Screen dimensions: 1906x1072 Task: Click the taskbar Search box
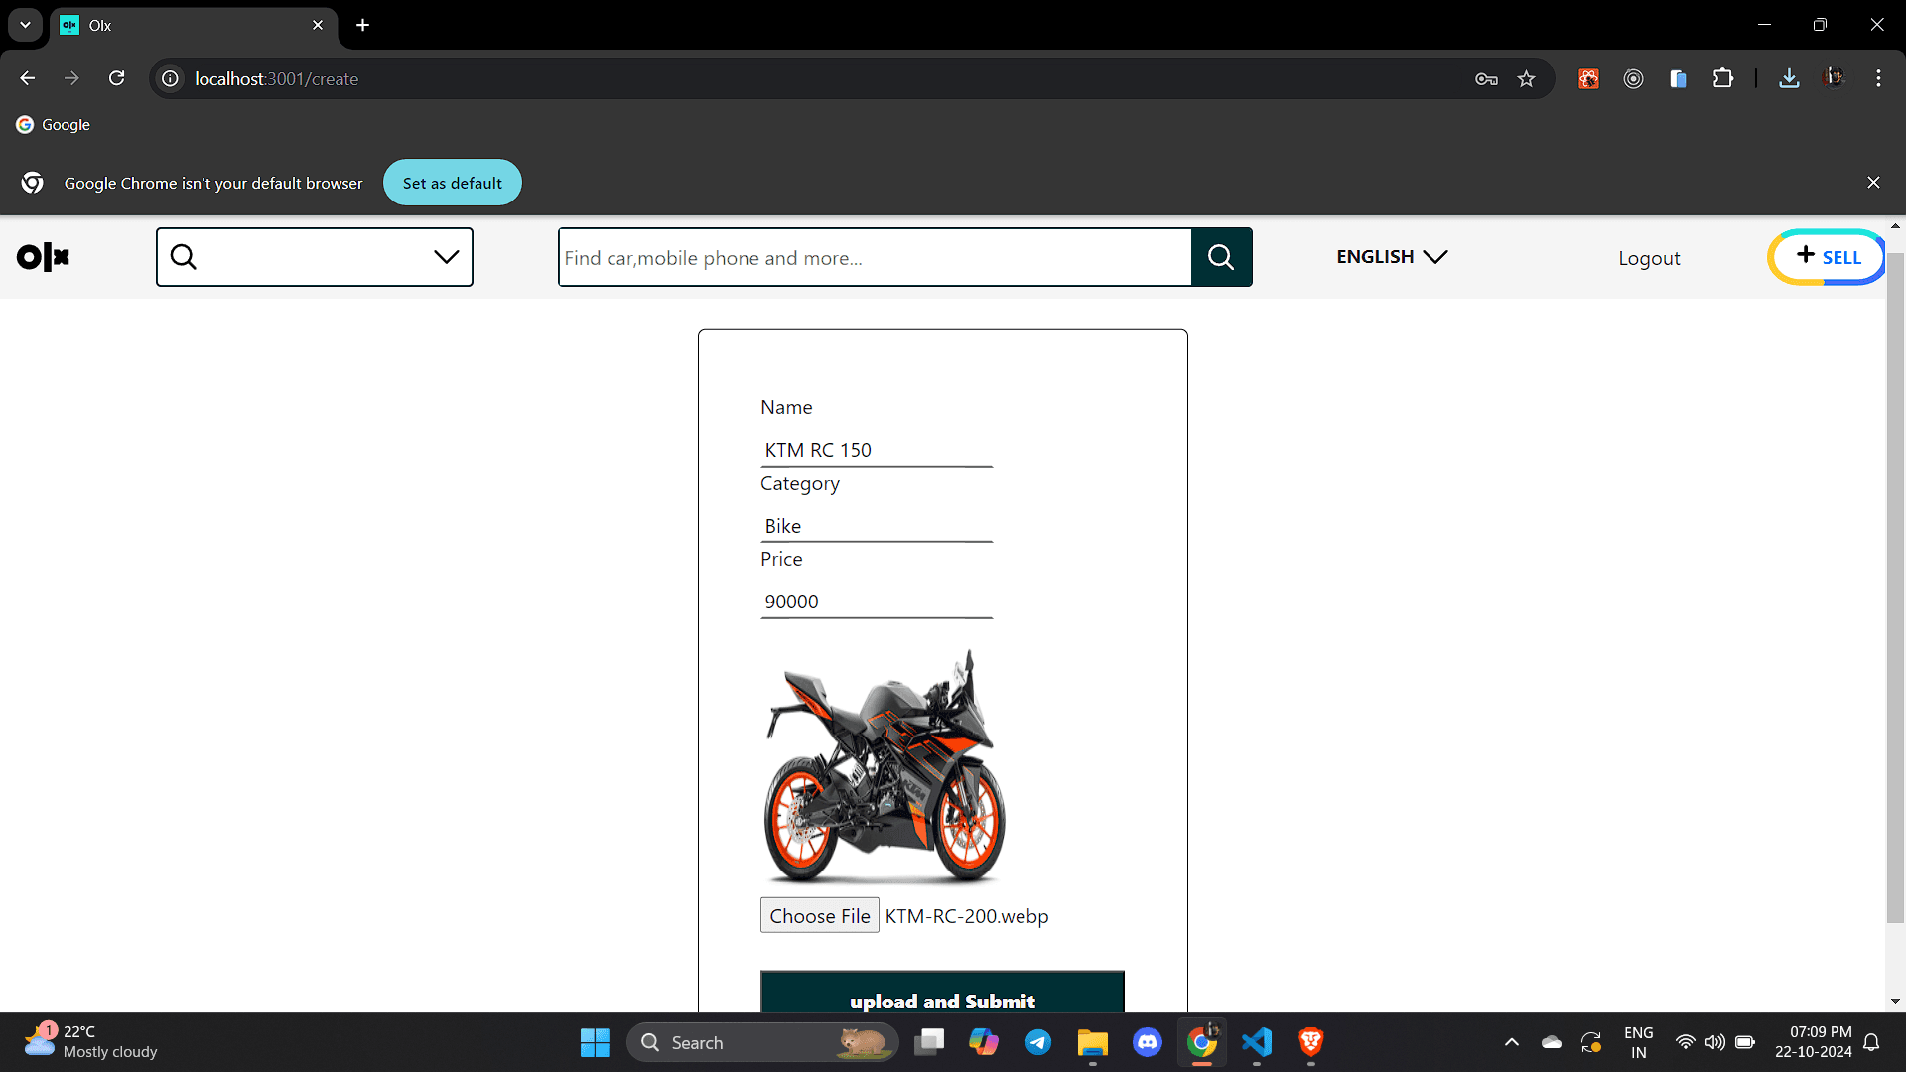762,1042
